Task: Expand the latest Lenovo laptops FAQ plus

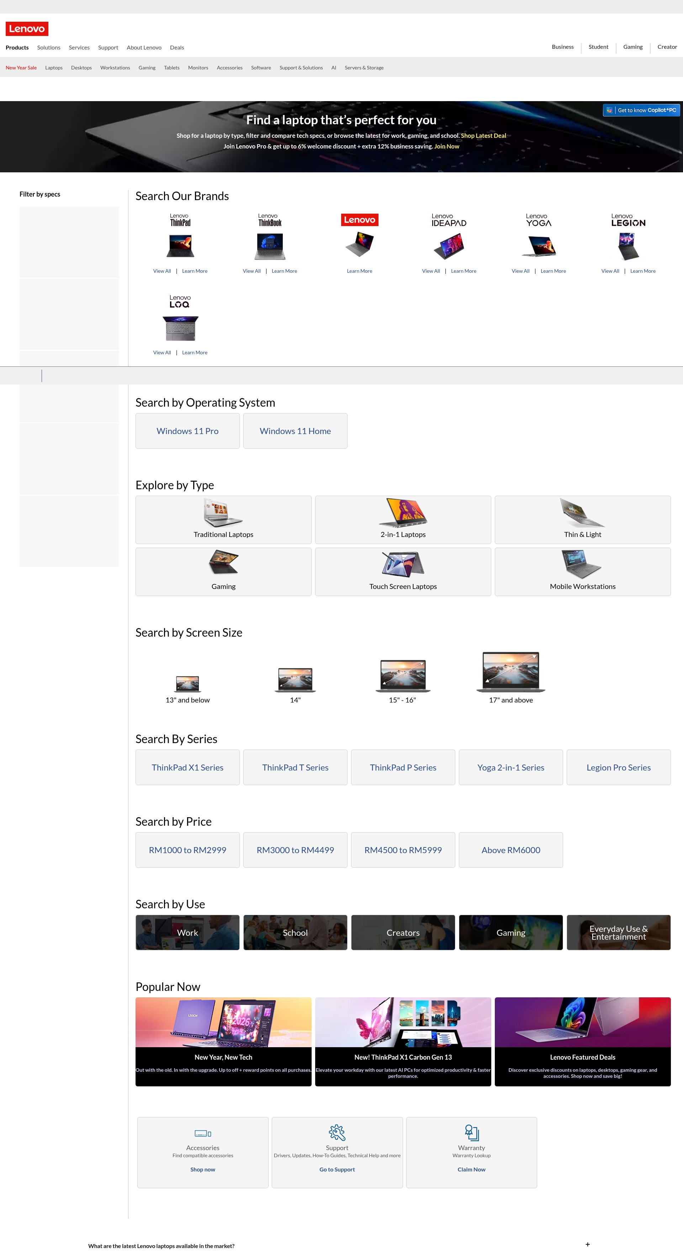Action: [587, 1244]
